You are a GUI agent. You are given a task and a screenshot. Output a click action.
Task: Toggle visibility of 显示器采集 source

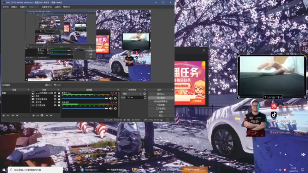click(x=55, y=105)
